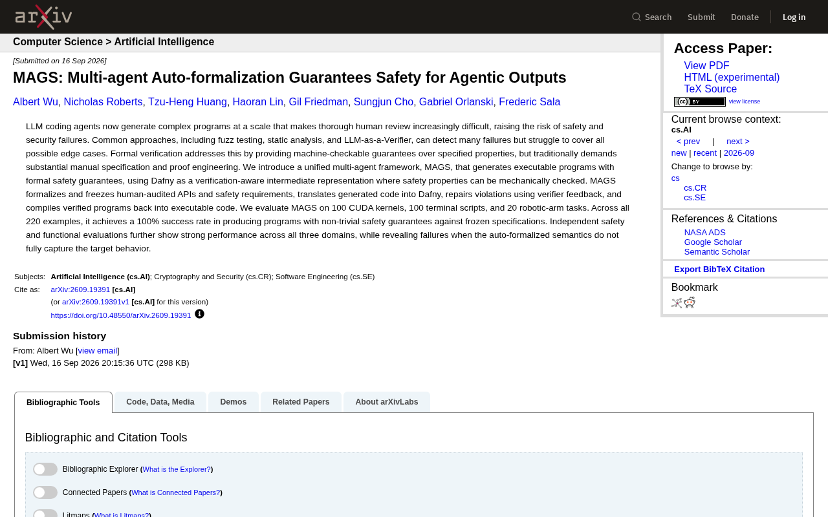The width and height of the screenshot is (828, 517).
Task: Click the Search magnifier icon
Action: 637,17
